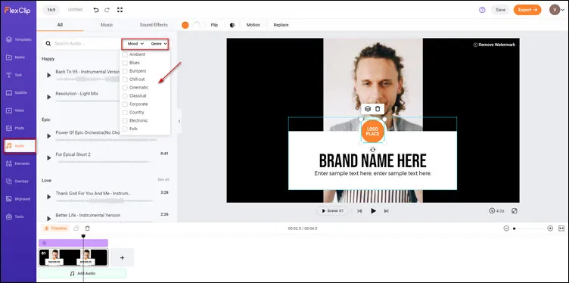569x283 pixels.
Task: Click the Remove Watermark link
Action: click(x=494, y=45)
